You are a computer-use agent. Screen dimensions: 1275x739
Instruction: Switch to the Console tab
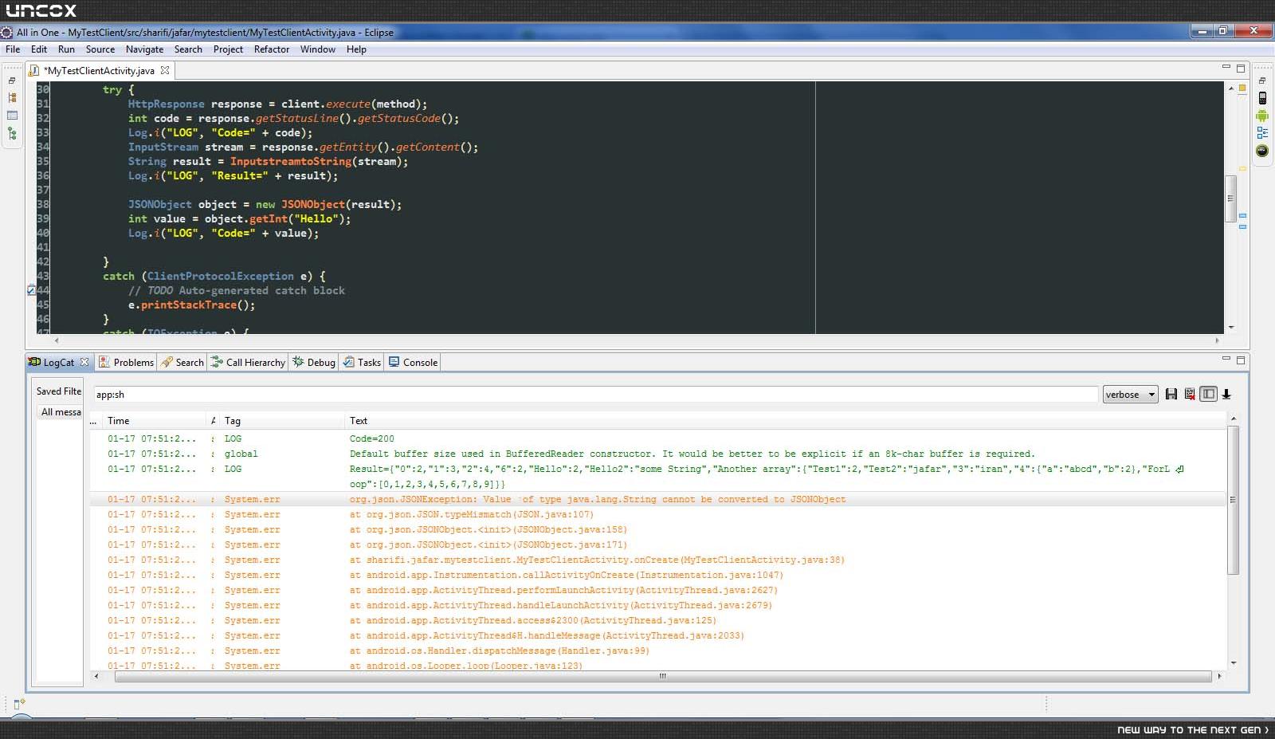pyautogui.click(x=413, y=362)
